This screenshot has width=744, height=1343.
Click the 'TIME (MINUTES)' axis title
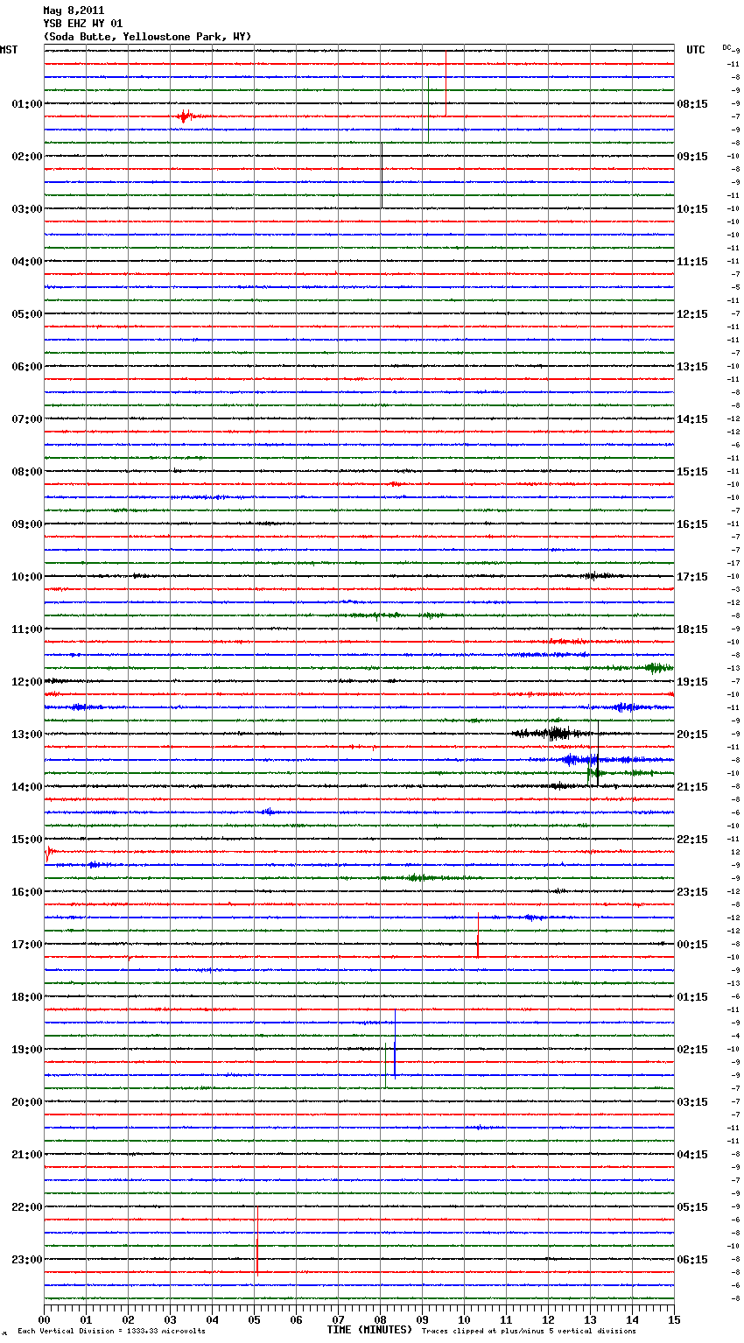369,1330
